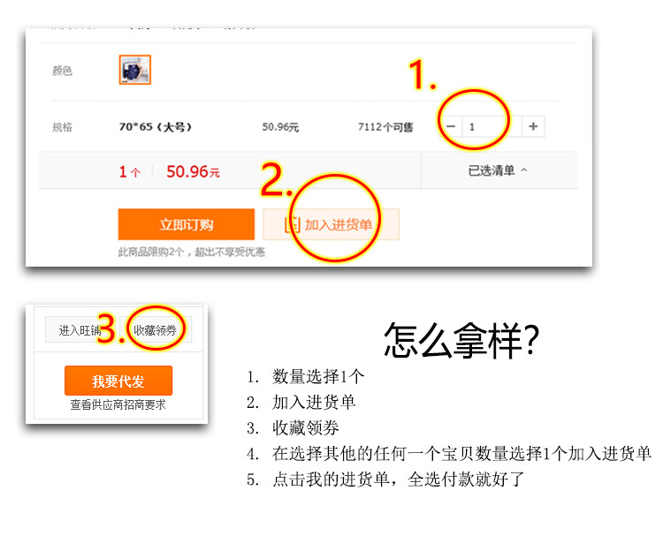Image resolution: width=663 pixels, height=536 pixels.
Task: Click the red 50.96元 total price
Action: coord(193,171)
